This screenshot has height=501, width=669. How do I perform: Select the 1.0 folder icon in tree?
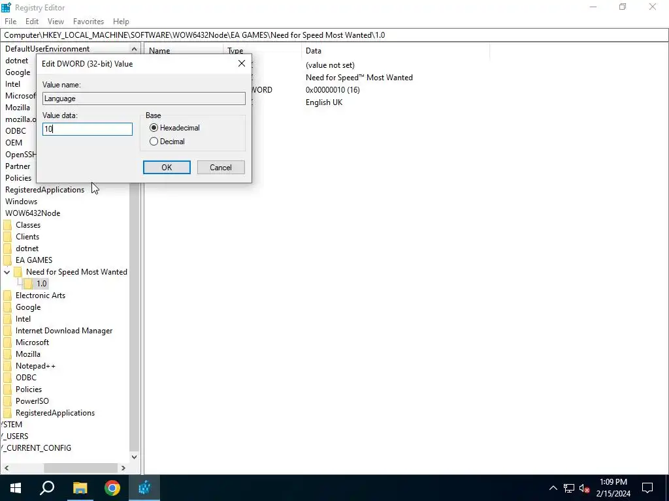pyautogui.click(x=28, y=284)
